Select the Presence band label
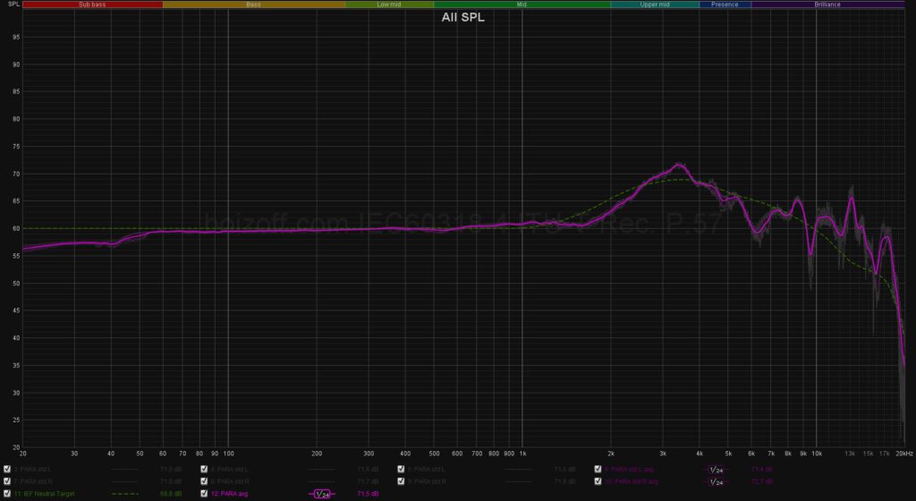 (x=725, y=4)
